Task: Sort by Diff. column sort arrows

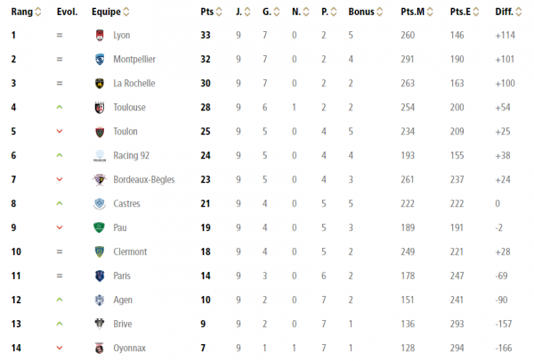Action: pyautogui.click(x=518, y=12)
